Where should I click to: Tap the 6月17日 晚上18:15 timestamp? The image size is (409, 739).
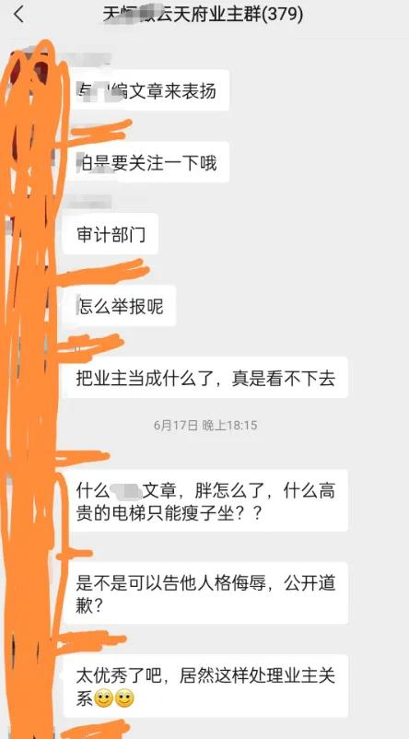pyautogui.click(x=205, y=425)
